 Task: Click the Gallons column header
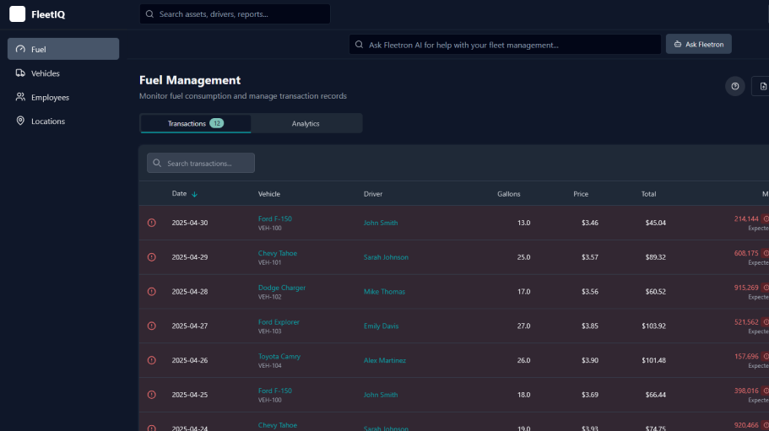[x=508, y=194]
